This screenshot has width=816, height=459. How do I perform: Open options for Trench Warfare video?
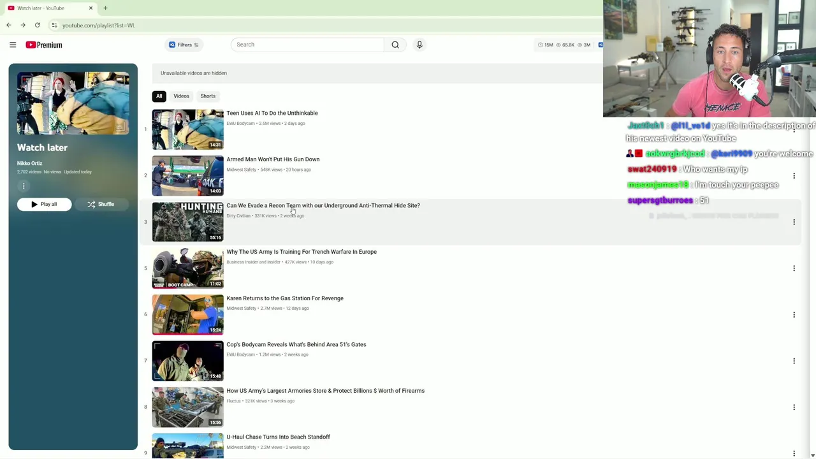(x=794, y=268)
